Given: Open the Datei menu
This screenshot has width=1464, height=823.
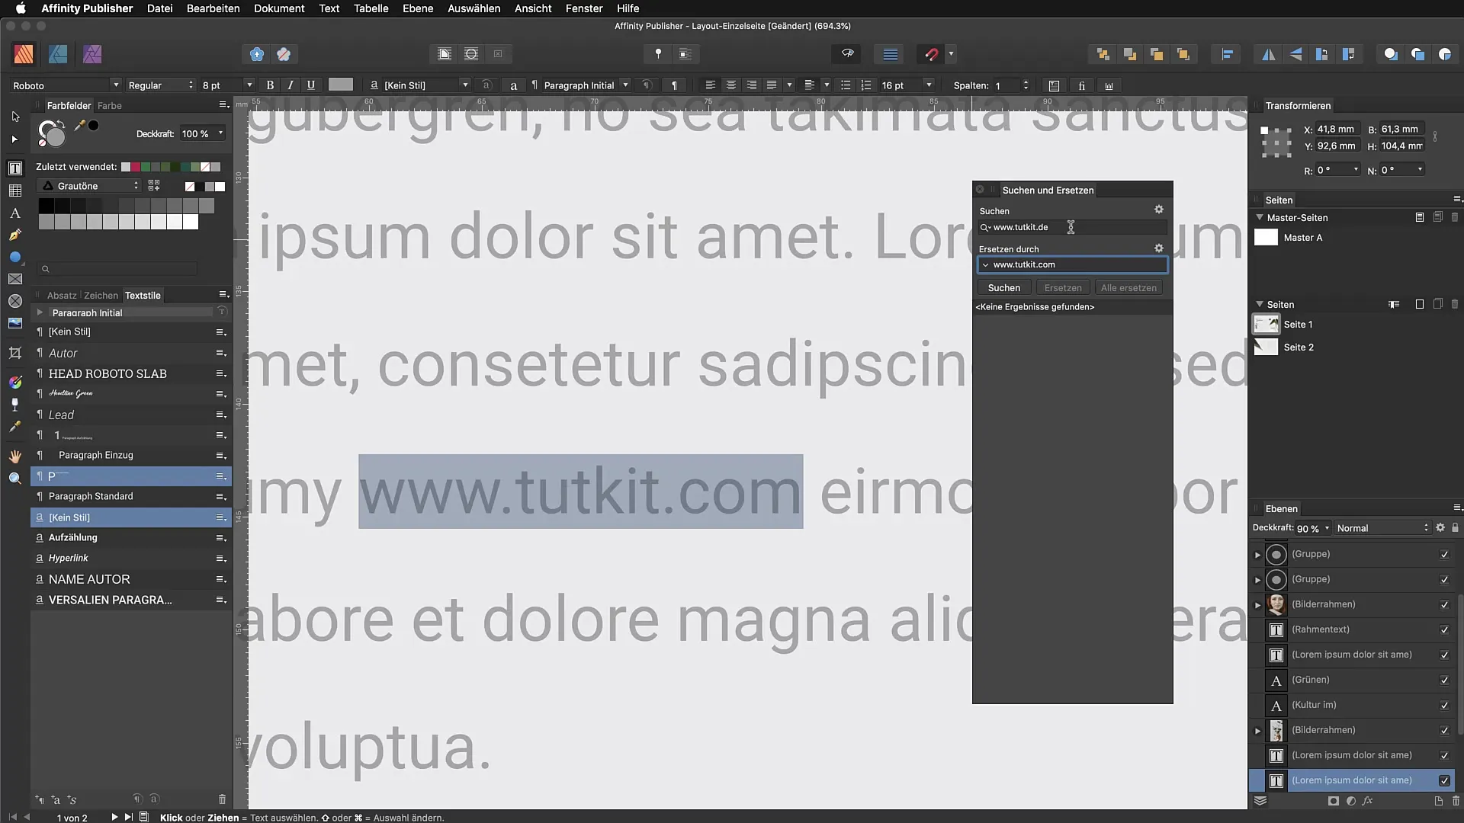Looking at the screenshot, I should click(159, 8).
